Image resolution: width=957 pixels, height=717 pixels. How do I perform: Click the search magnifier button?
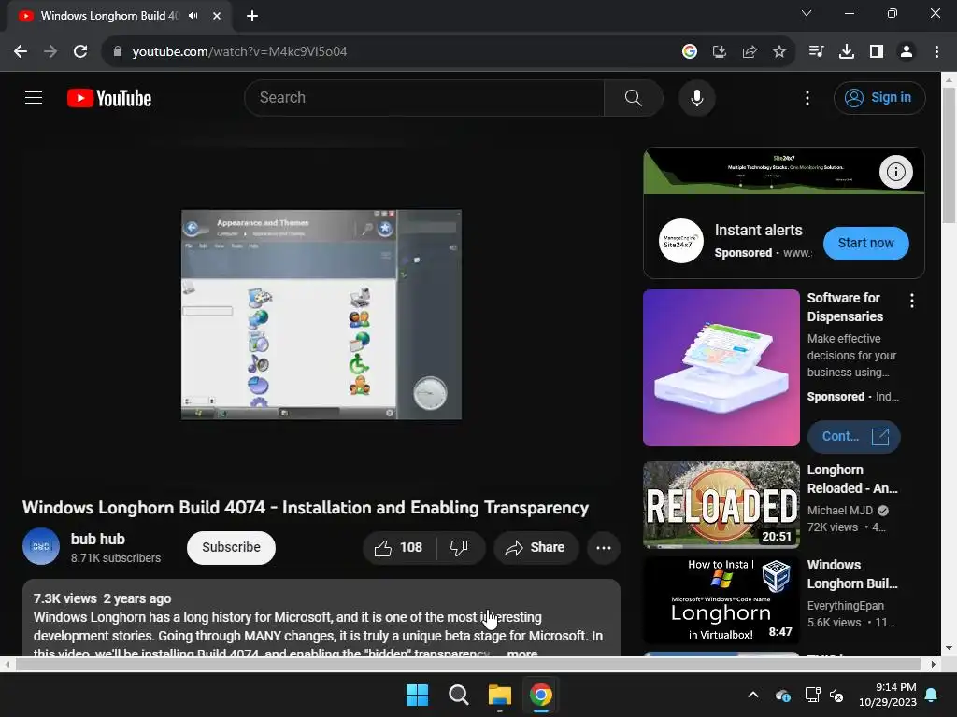pos(633,97)
